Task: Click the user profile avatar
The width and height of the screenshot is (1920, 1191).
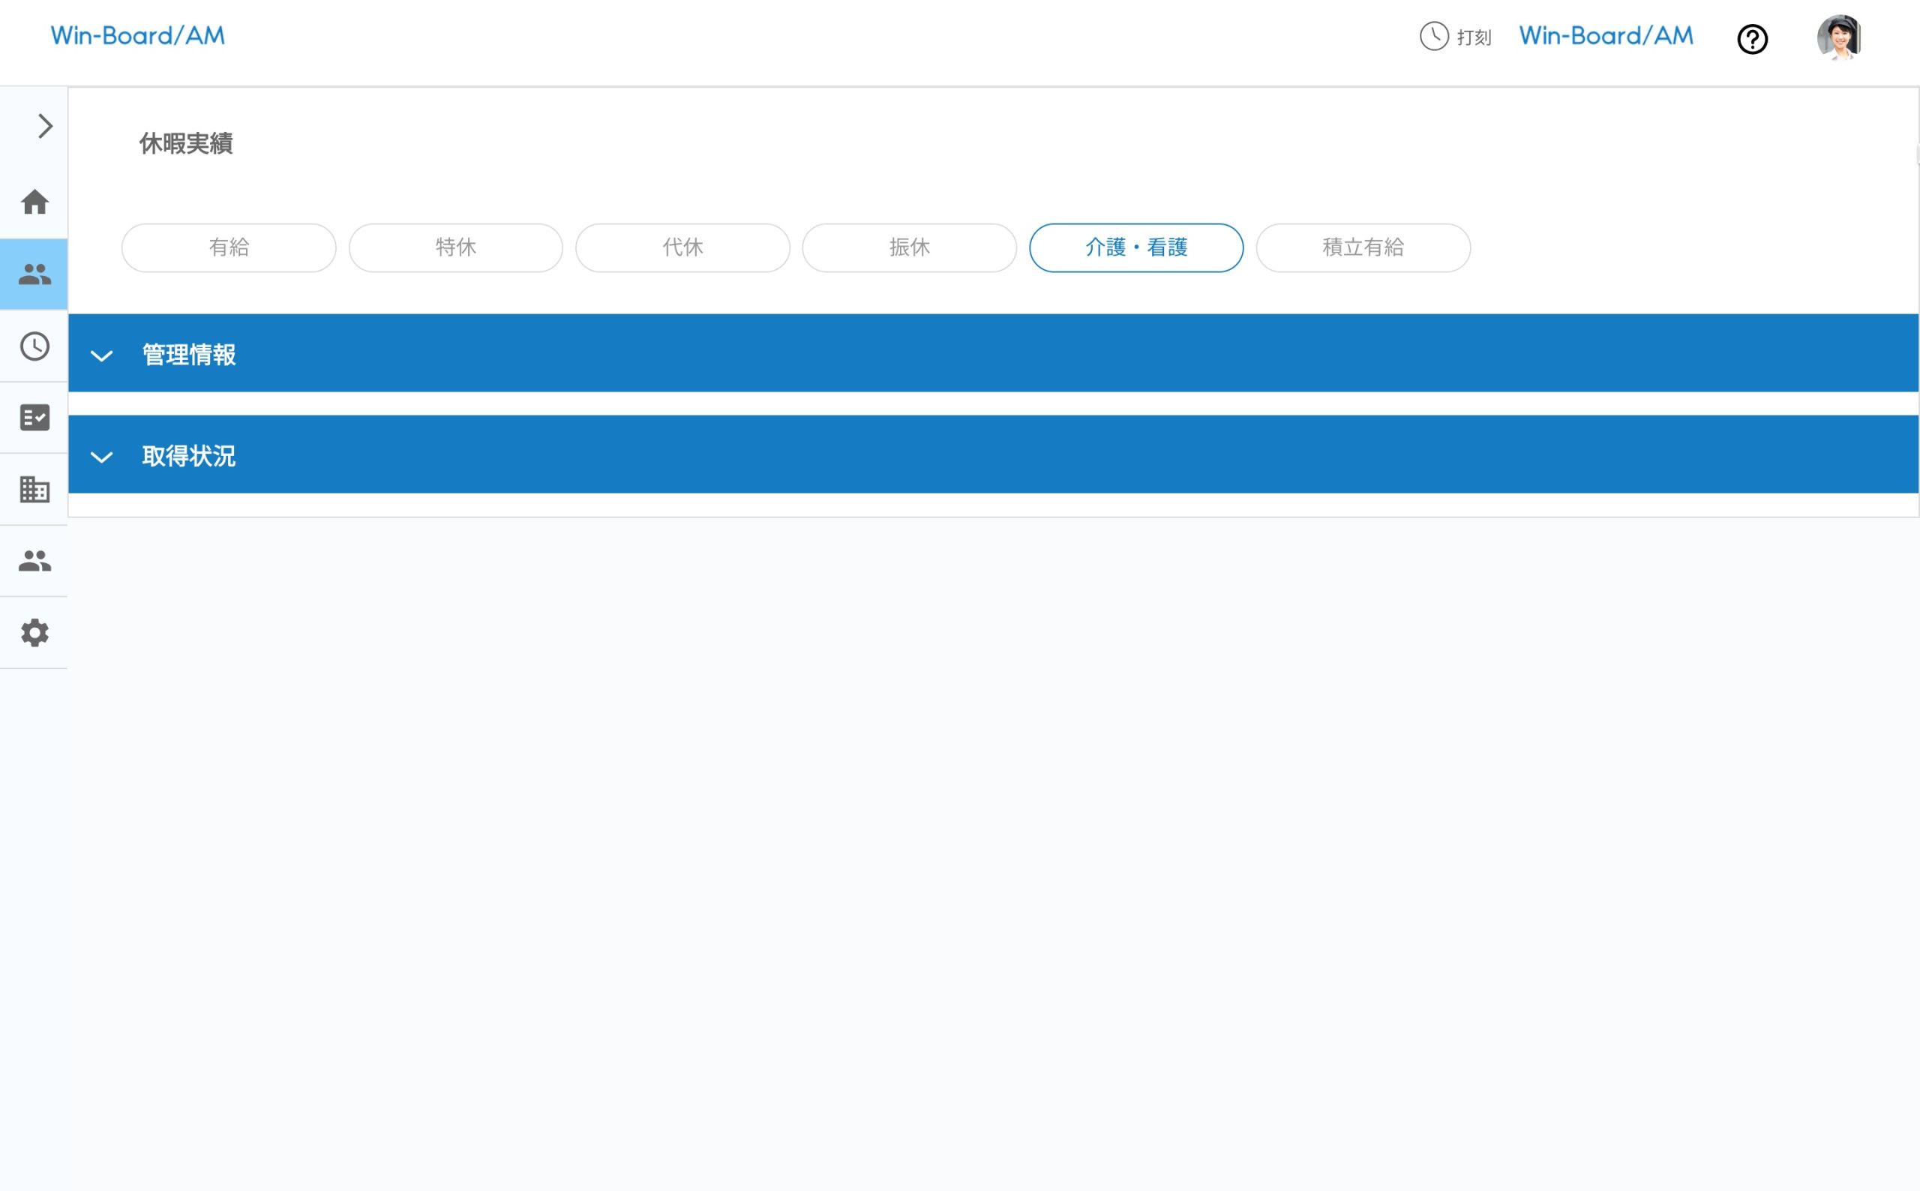Action: pos(1838,37)
